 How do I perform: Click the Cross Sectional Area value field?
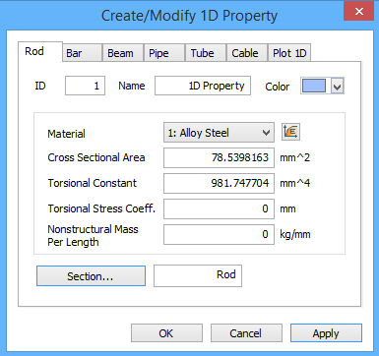point(219,157)
